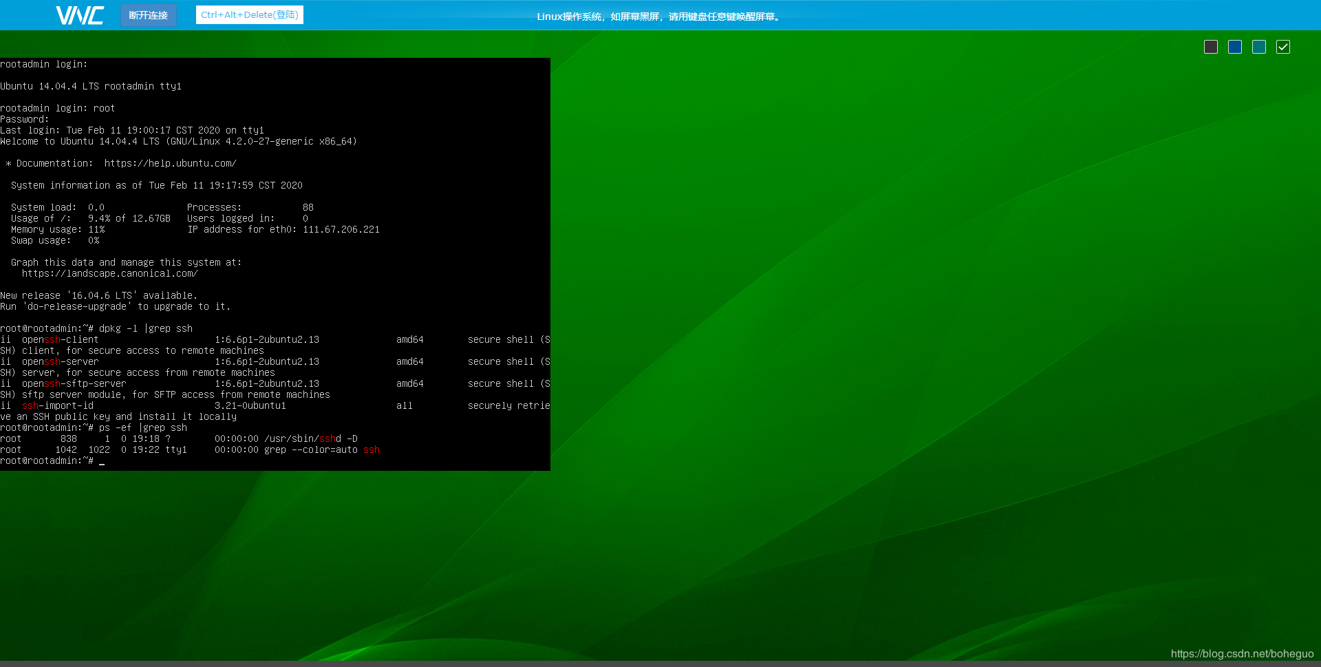The height and width of the screenshot is (667, 1321).
Task: Click the 'ps -ef |grep ssh' command line
Action: [x=94, y=427]
